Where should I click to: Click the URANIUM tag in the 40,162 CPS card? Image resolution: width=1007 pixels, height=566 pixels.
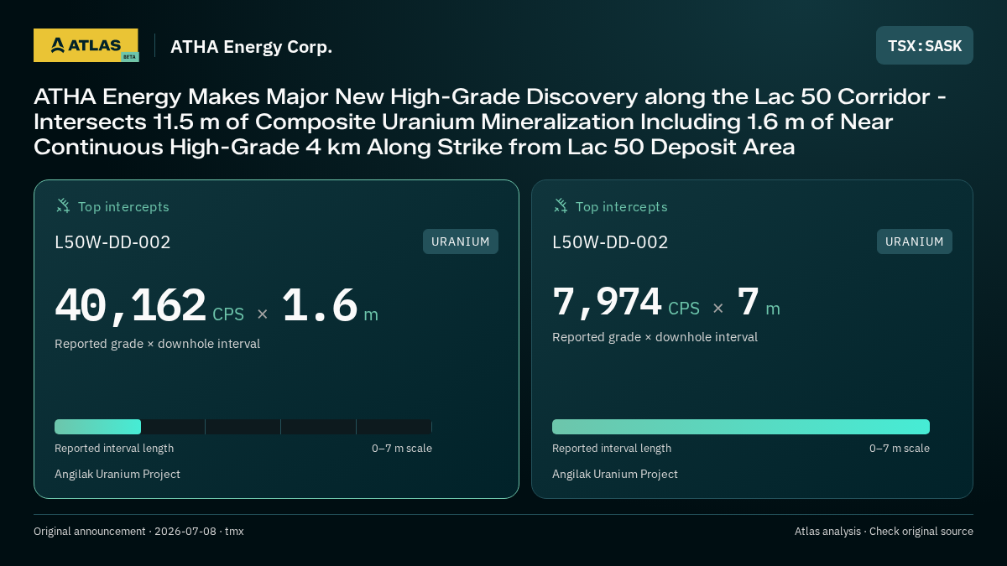coord(461,241)
